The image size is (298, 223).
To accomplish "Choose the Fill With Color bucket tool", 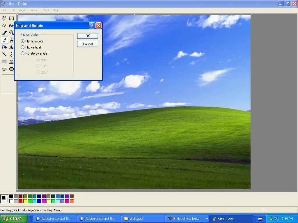I will click(x=11, y=26).
